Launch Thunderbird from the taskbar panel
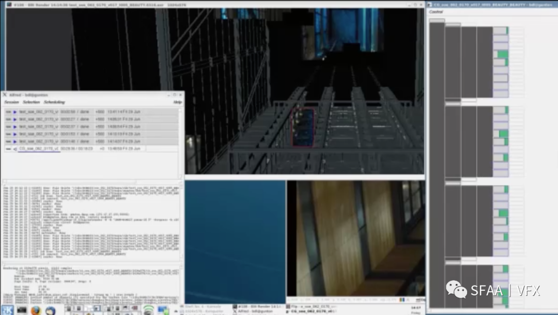558x315 pixels. tap(51, 310)
